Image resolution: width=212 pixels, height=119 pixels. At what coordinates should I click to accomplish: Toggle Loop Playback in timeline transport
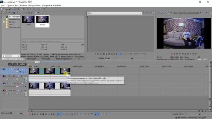coord(32,114)
